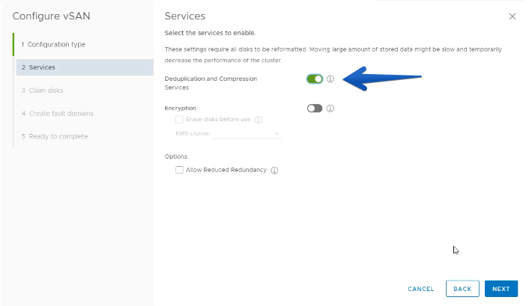The width and height of the screenshot is (529, 306).
Task: Click the CANCEL button
Action: coord(420,289)
